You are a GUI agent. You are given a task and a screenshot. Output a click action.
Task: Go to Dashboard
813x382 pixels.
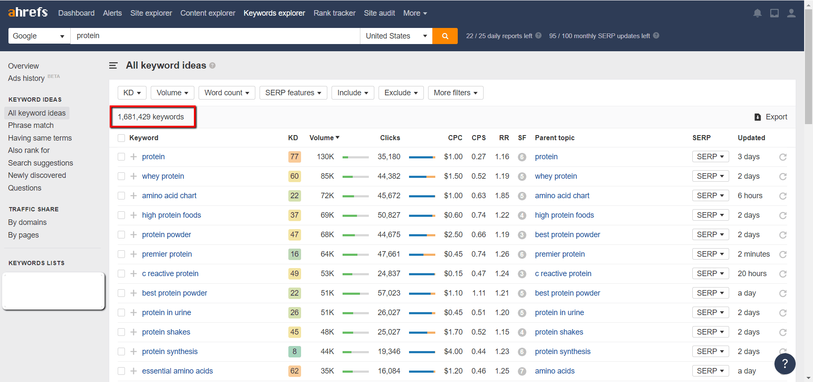[x=76, y=13]
